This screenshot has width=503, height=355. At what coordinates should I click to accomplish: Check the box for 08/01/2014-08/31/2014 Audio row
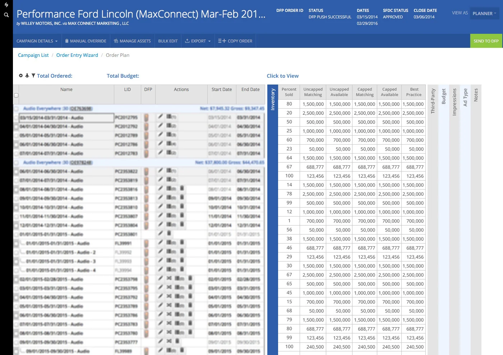16,190
